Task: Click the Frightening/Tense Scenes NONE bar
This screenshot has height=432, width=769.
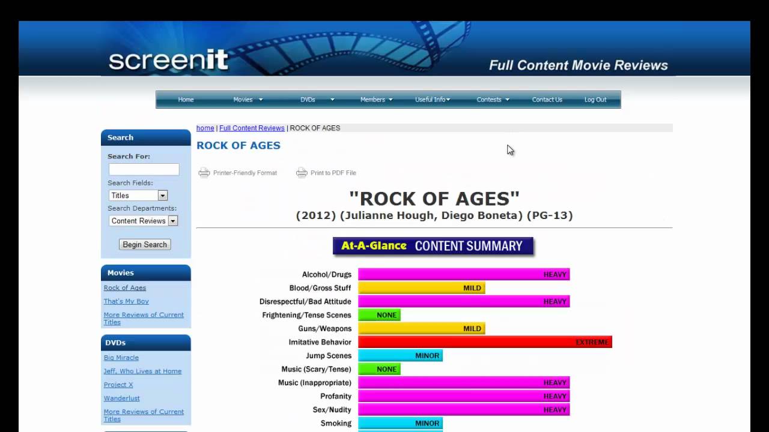Action: tap(379, 315)
